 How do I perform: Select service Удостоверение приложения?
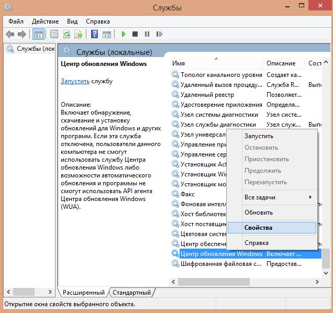click(221, 105)
